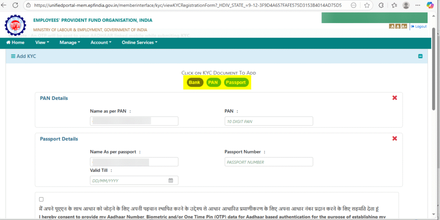Click the page vertical scrollbar
This screenshot has height=220, width=440.
434,69
